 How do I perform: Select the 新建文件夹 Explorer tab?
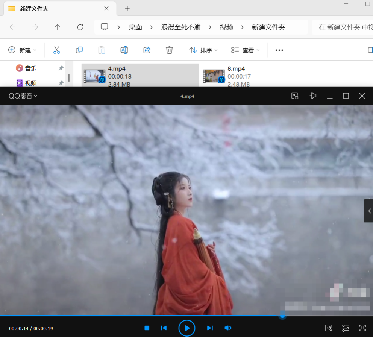[60, 9]
